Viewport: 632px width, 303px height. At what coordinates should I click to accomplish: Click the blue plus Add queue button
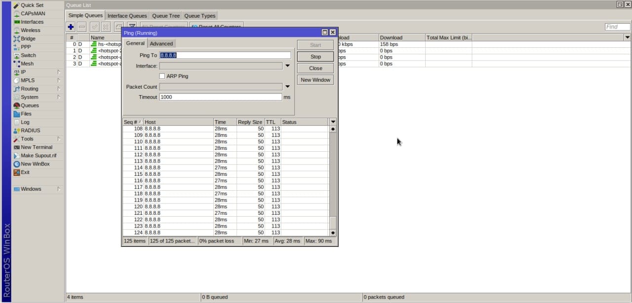71,27
